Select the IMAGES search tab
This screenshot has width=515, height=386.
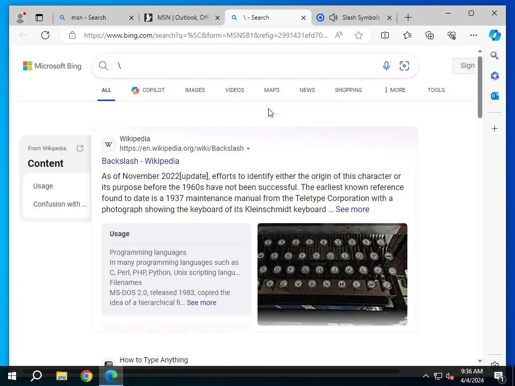pos(195,90)
